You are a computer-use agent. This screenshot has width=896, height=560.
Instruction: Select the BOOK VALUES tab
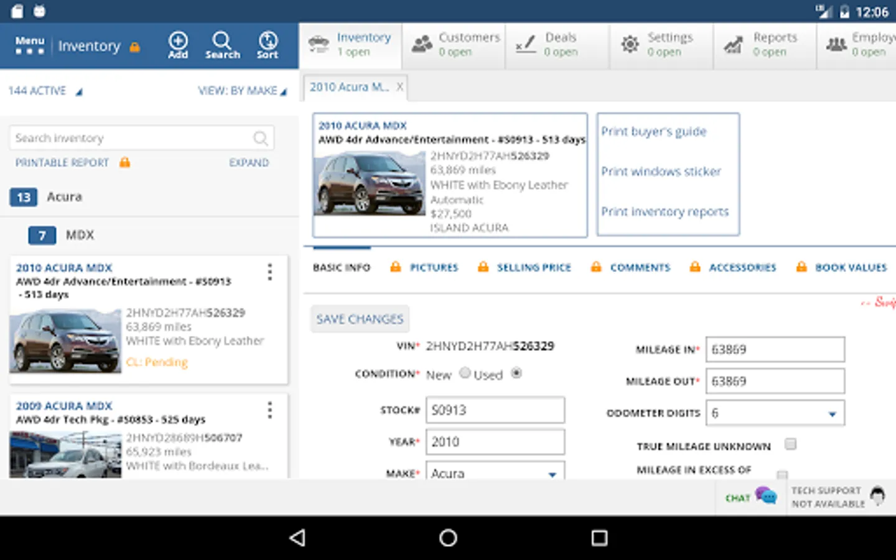[851, 268]
